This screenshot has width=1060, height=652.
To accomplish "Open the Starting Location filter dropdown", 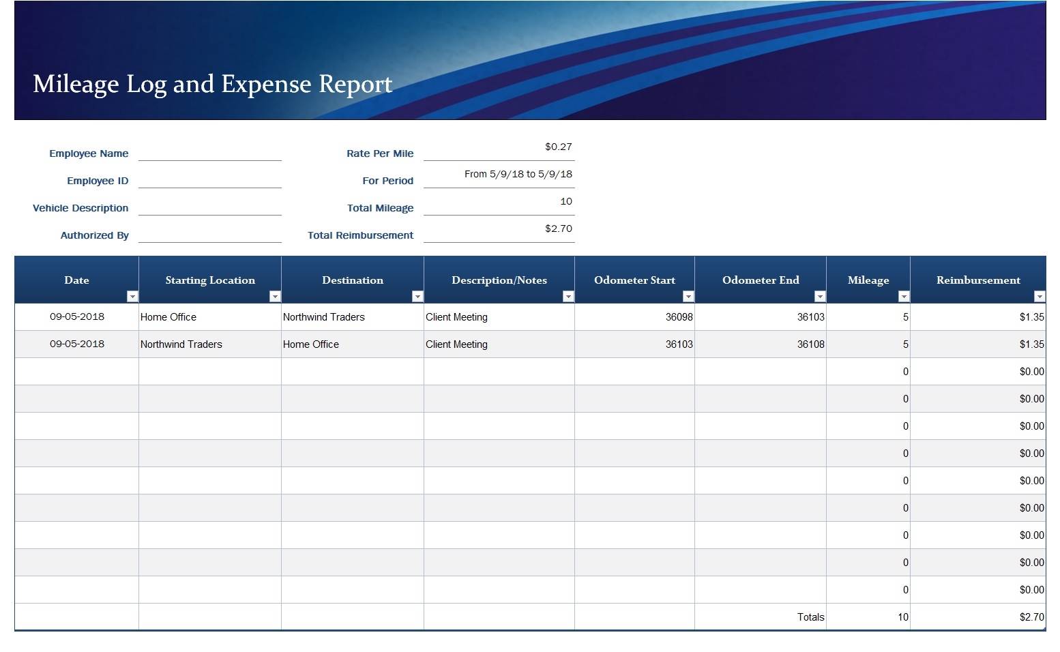I will tap(275, 297).
